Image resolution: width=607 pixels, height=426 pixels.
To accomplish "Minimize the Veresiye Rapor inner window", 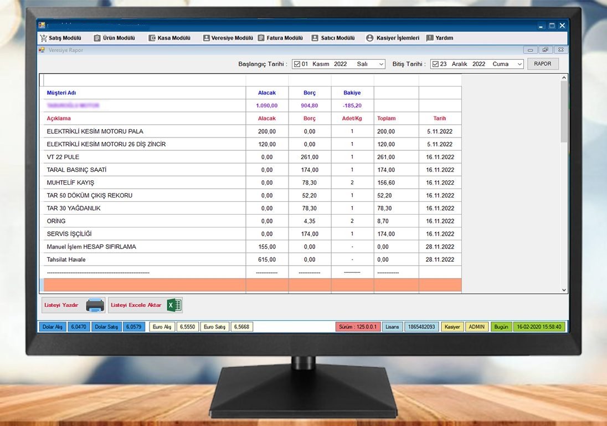I will (530, 50).
